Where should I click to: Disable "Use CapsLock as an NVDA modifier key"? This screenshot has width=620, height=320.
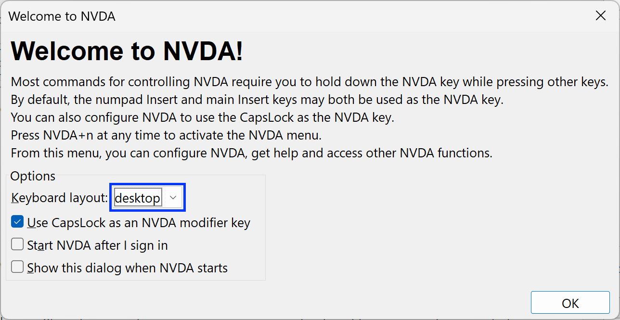point(17,222)
